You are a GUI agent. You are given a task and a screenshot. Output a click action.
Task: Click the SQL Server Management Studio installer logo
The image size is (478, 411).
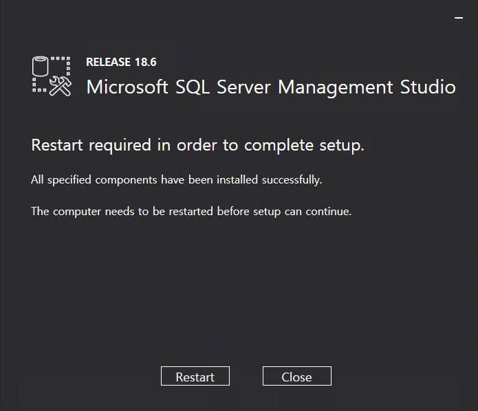(x=52, y=76)
